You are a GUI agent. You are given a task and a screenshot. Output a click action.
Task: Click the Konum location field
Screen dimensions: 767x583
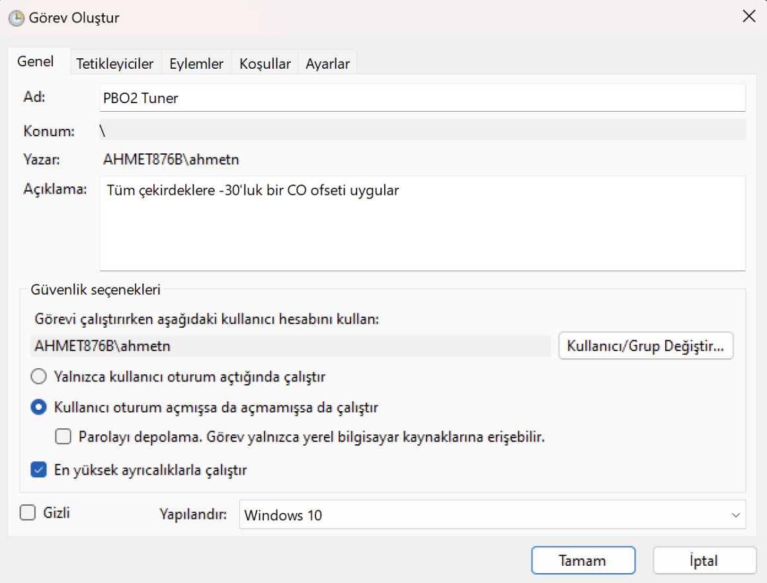point(422,130)
